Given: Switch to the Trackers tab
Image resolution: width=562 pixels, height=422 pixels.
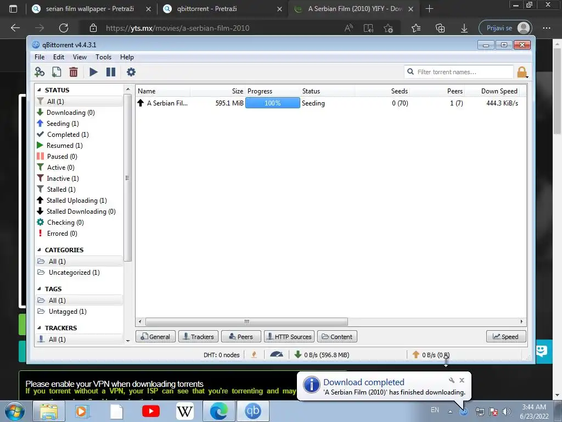Looking at the screenshot, I should click(x=198, y=337).
